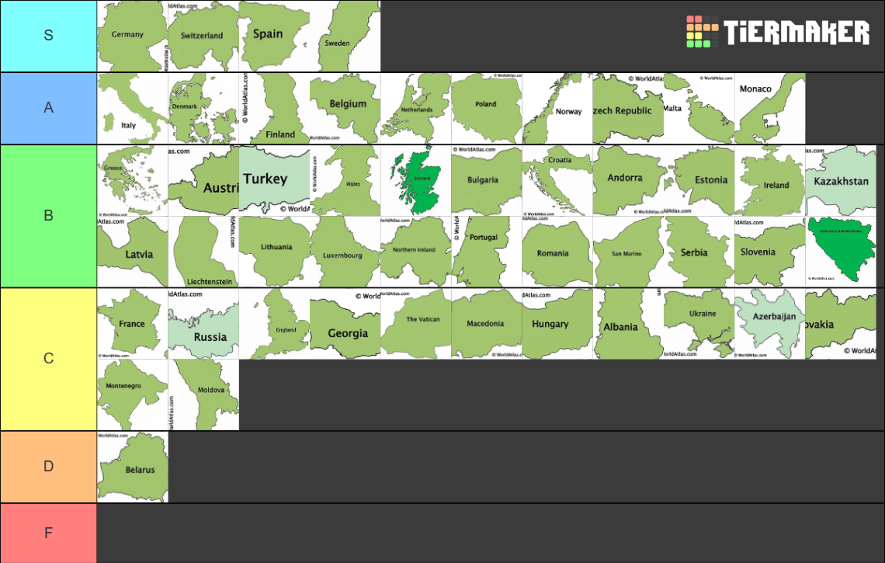Select Liechtenstein in B tier
The image size is (885, 563).
[203, 251]
